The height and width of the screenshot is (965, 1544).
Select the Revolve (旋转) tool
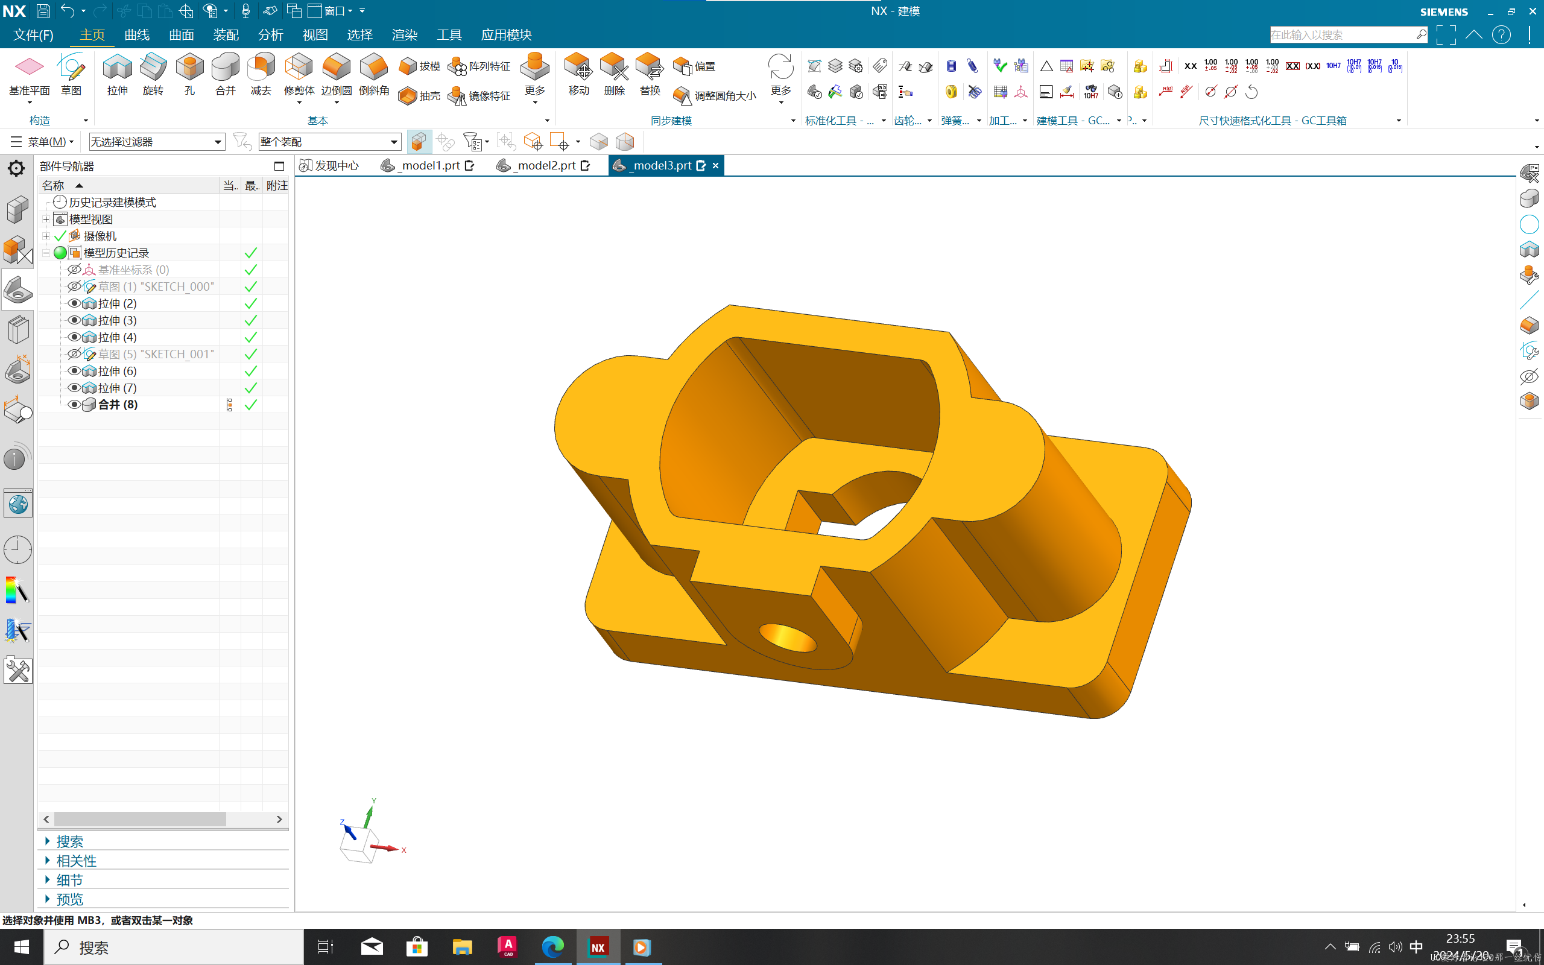point(153,75)
